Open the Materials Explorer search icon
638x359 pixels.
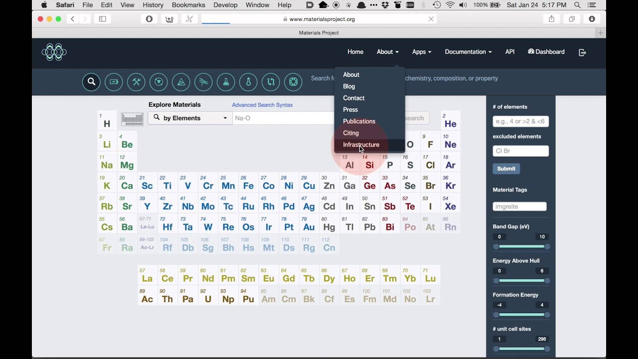coord(91,82)
